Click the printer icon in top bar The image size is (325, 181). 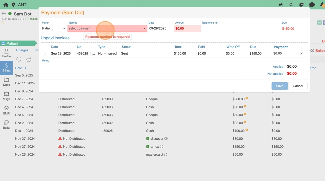[x=281, y=5]
